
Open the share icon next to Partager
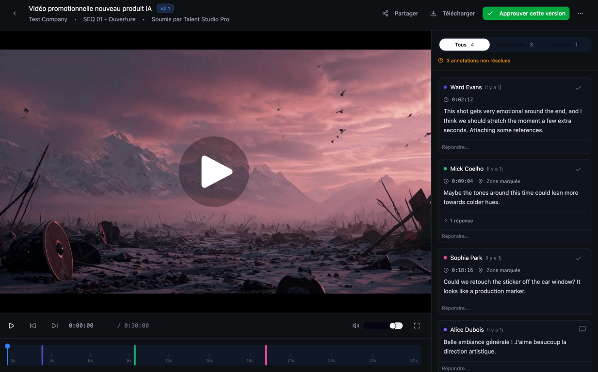tap(386, 14)
